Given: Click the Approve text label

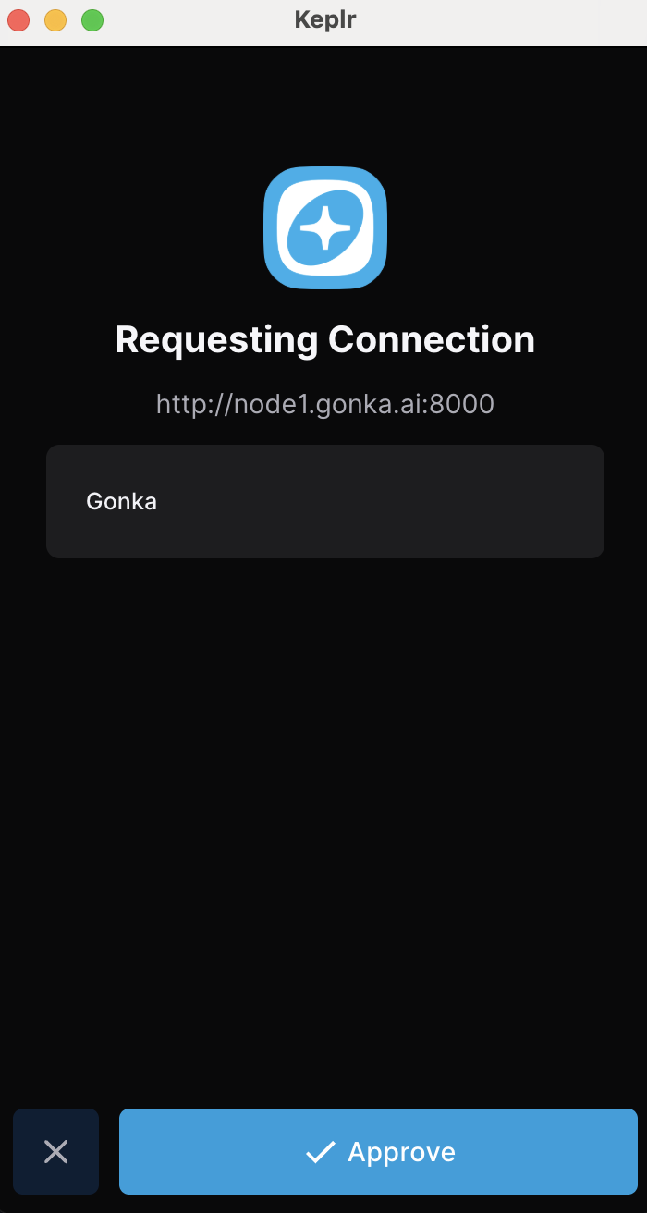Looking at the screenshot, I should (401, 1153).
